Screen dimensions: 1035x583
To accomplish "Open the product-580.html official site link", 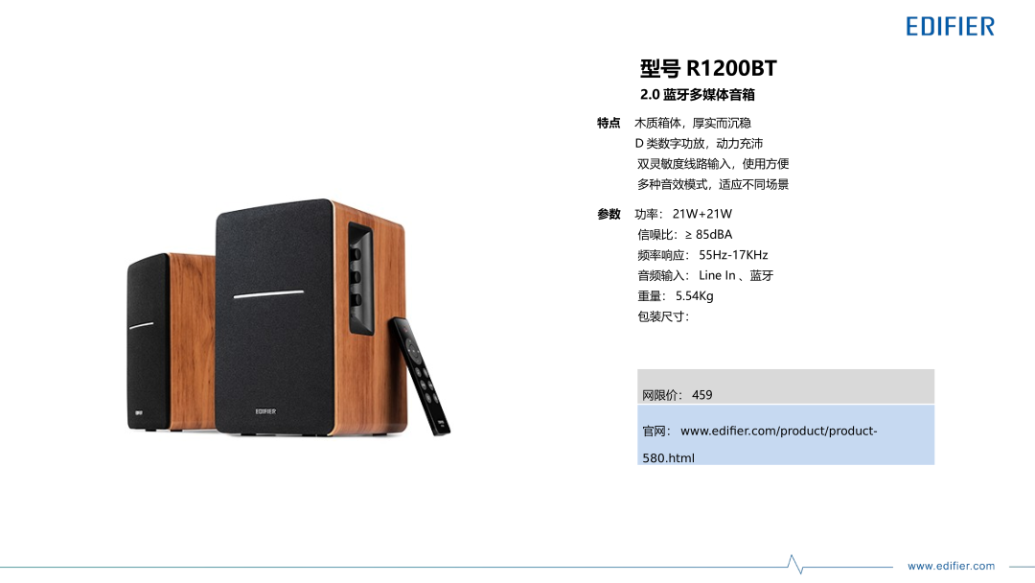I will point(759,444).
